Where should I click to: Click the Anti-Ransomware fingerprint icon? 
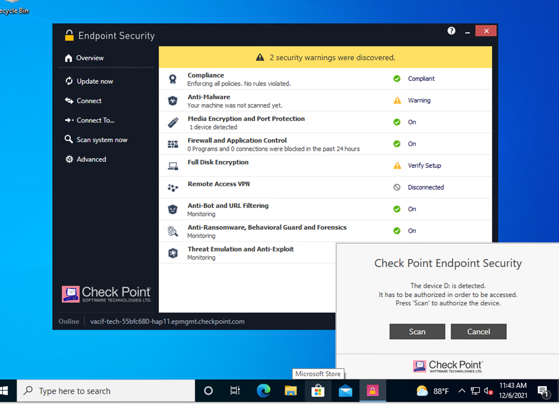pyautogui.click(x=173, y=231)
